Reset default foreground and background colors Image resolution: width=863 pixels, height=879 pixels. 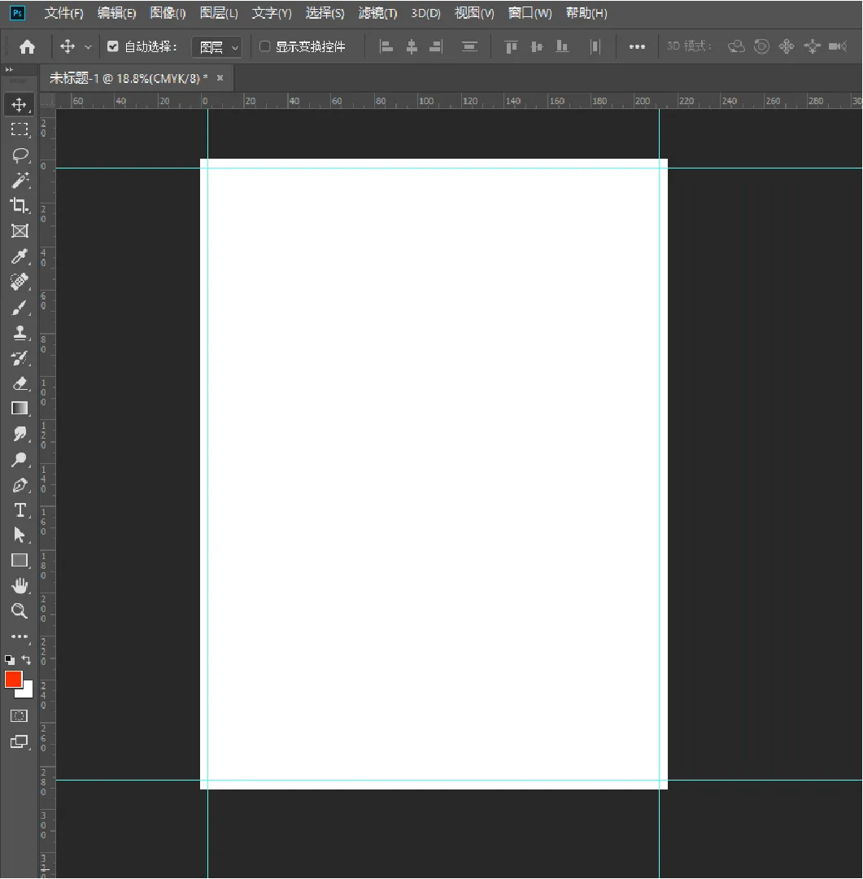tap(10, 660)
